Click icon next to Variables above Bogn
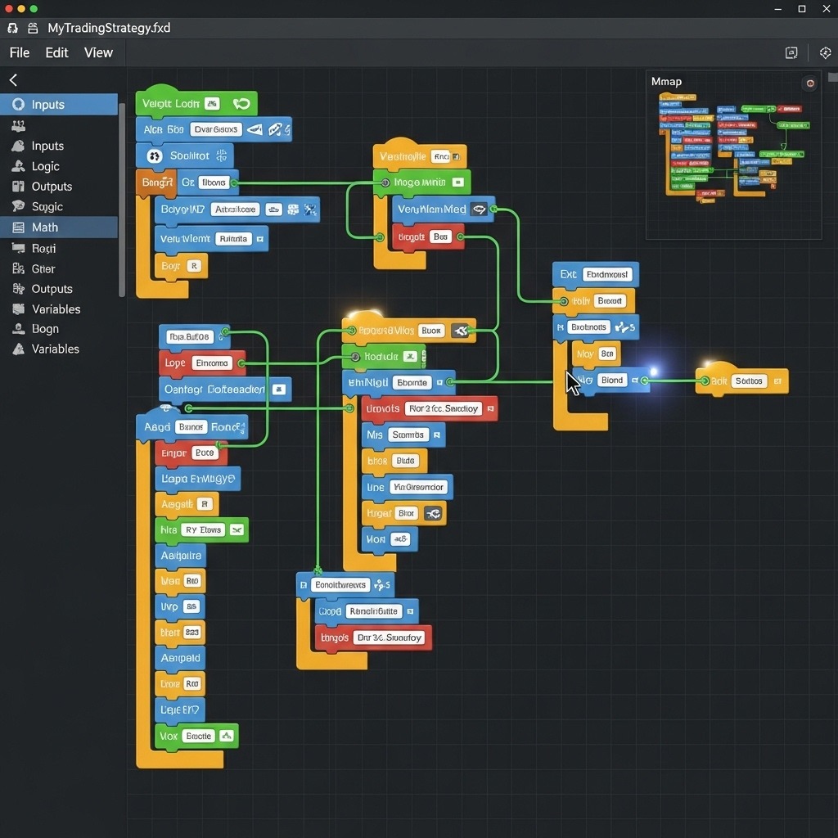This screenshot has height=838, width=838. (x=18, y=309)
